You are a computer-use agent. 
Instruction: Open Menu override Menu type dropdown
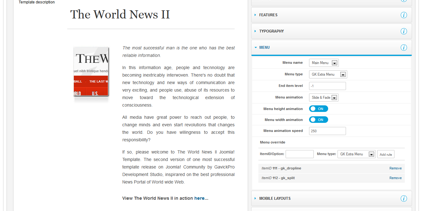(356, 154)
